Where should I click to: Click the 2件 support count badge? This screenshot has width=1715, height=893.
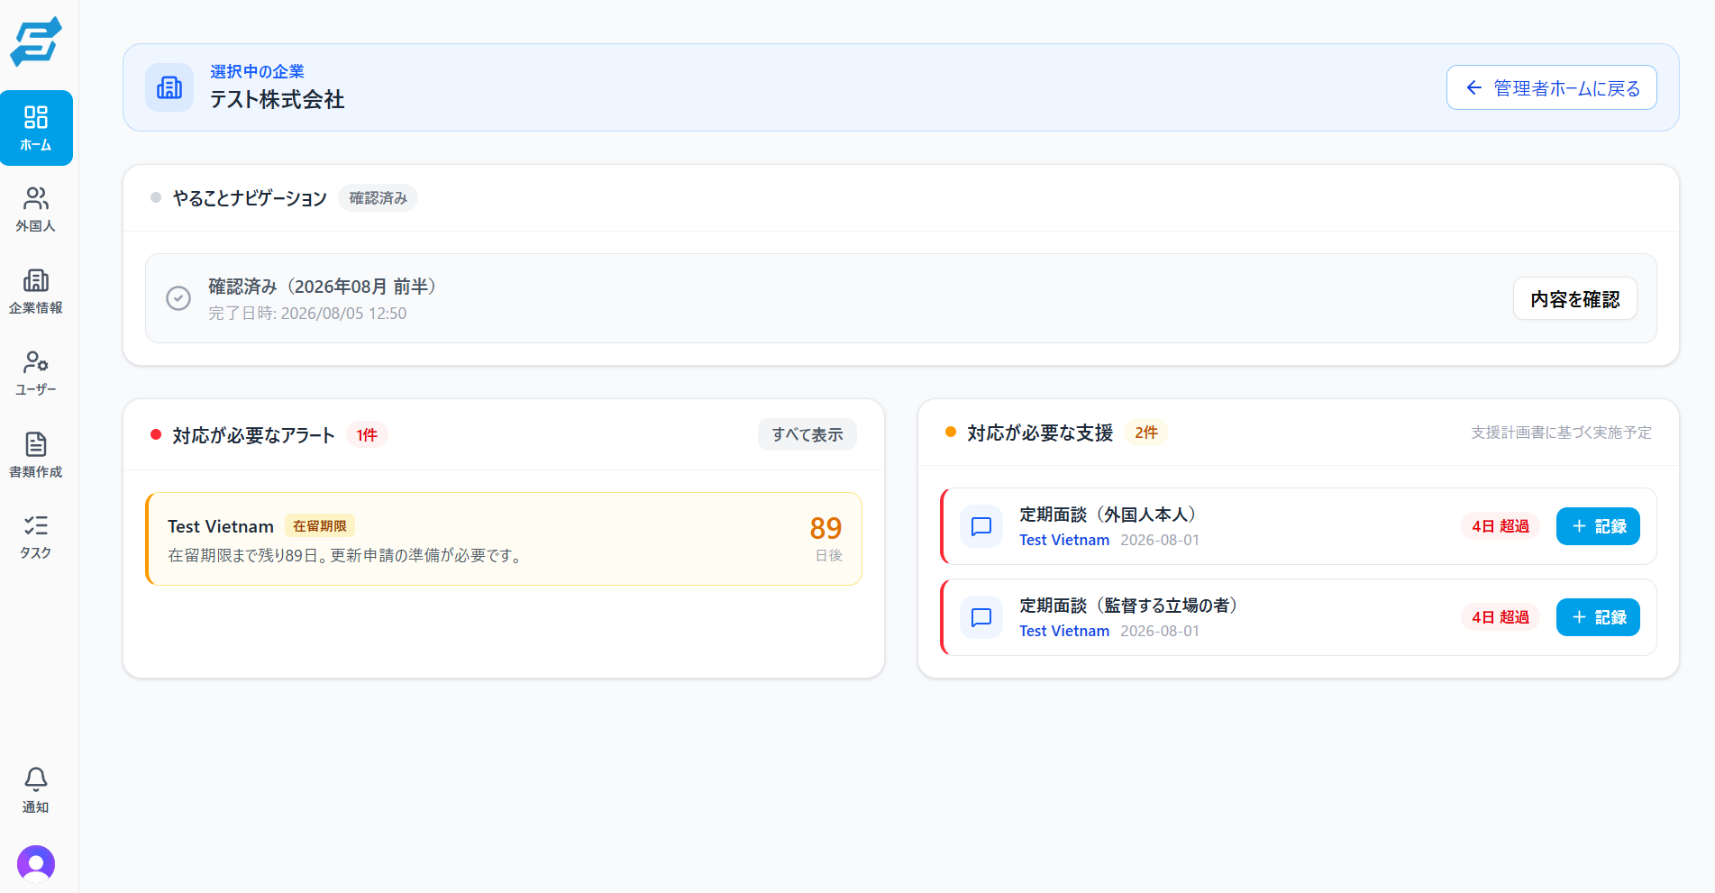[1146, 433]
